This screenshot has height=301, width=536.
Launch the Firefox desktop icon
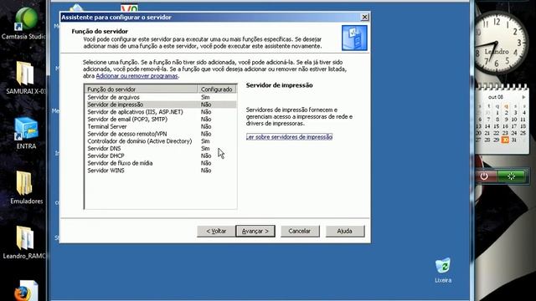pos(26,291)
